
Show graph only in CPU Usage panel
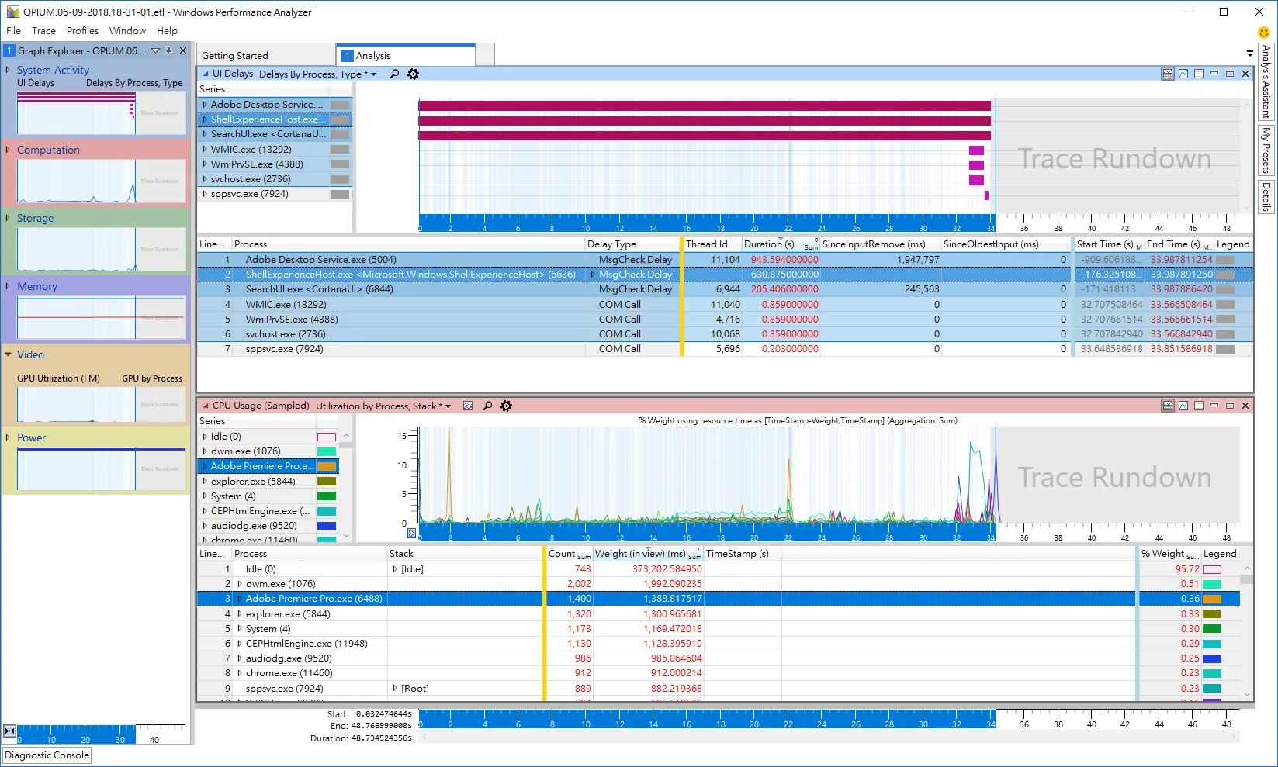pyautogui.click(x=1183, y=406)
